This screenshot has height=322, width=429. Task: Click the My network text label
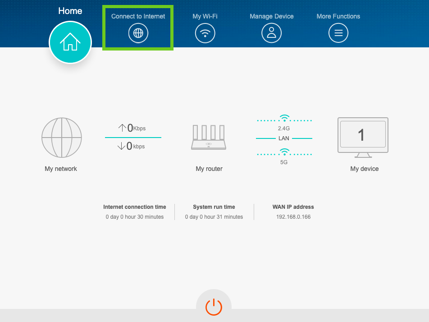click(61, 169)
